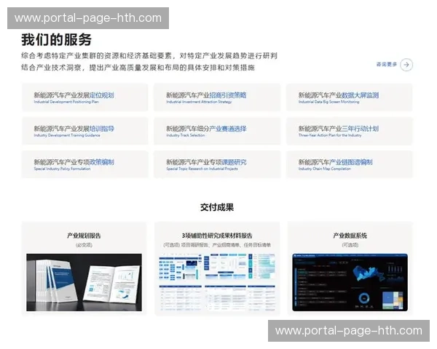Select 新能源汽车产业三年行动计划 service card
The width and height of the screenshot is (437, 349).
coord(350,131)
